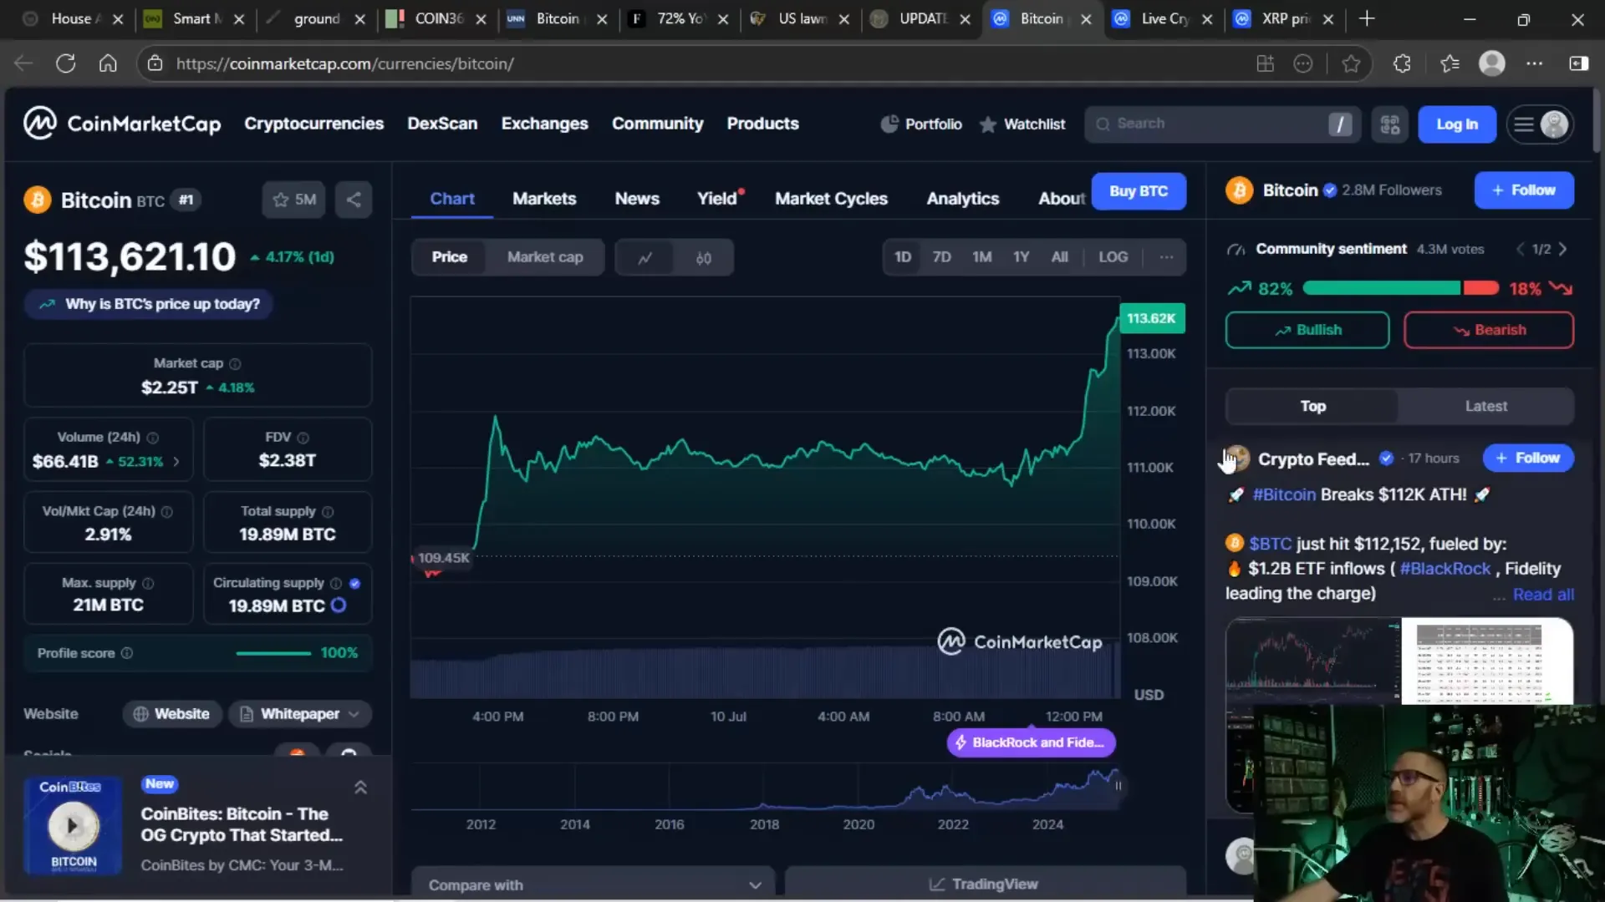This screenshot has height=902, width=1605.
Task: Click the Buy BTC button
Action: tap(1139, 191)
